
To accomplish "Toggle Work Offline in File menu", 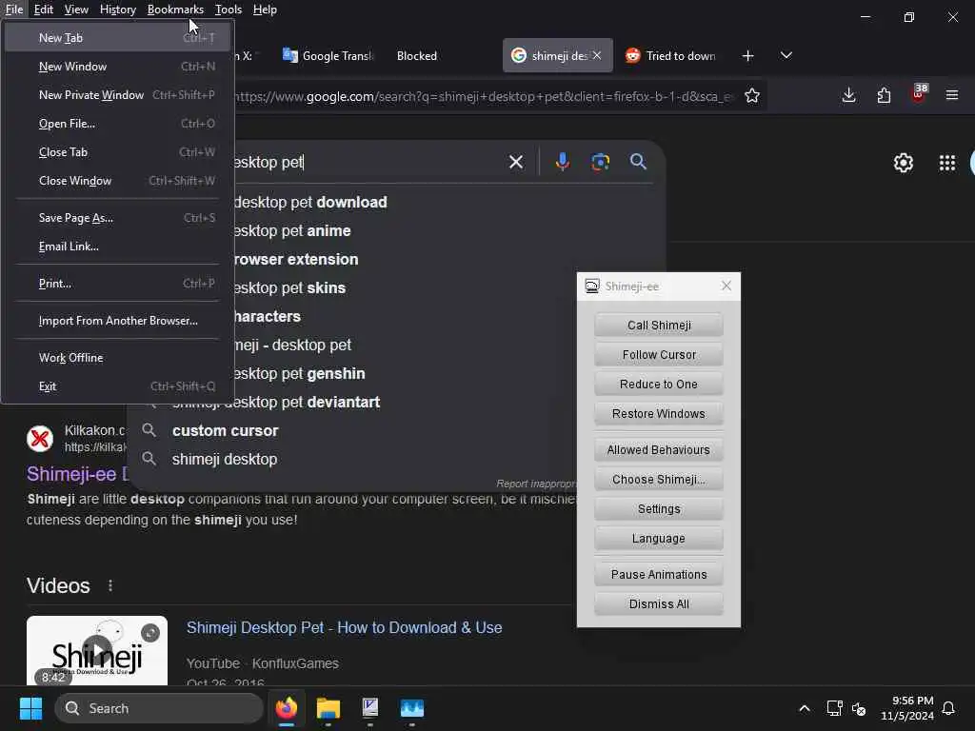I will 117,358.
